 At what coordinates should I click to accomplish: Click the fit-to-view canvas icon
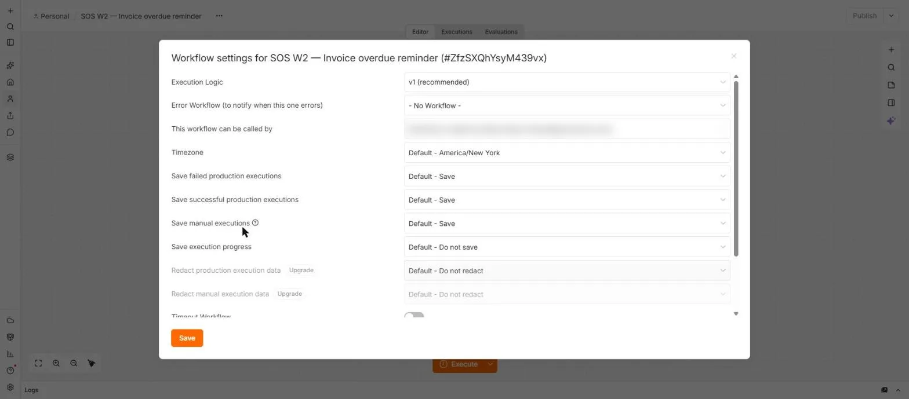38,363
